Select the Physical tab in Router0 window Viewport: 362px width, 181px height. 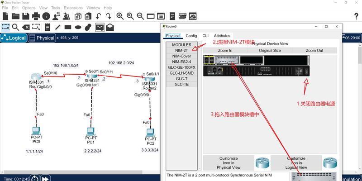(x=173, y=36)
